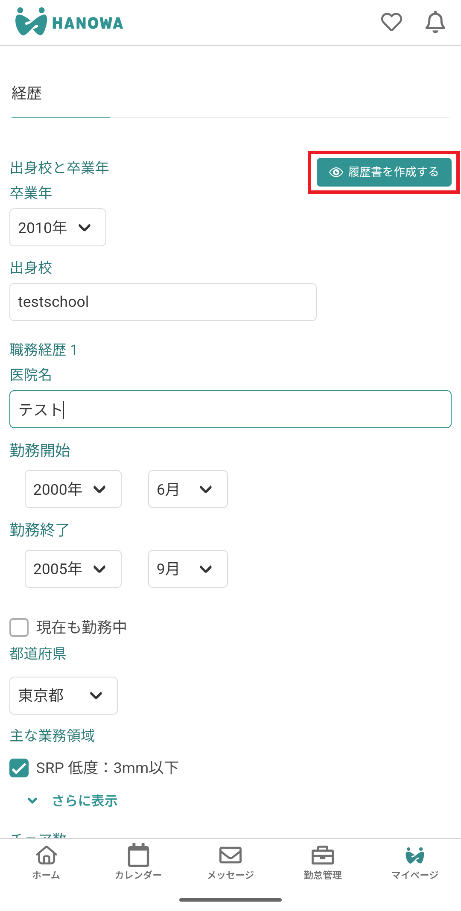
Task: Open graduation year 2010年 dropdown
Action: (x=58, y=228)
